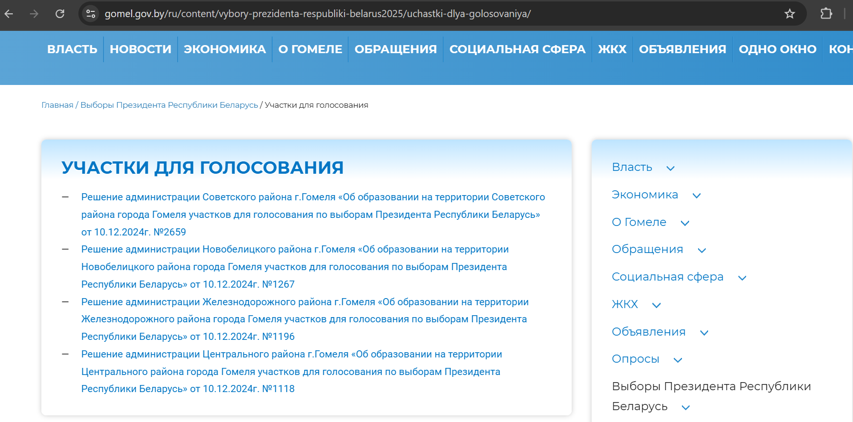The height and width of the screenshot is (422, 853).
Task: Open Центрального района decision №1118 link
Action: click(x=291, y=371)
